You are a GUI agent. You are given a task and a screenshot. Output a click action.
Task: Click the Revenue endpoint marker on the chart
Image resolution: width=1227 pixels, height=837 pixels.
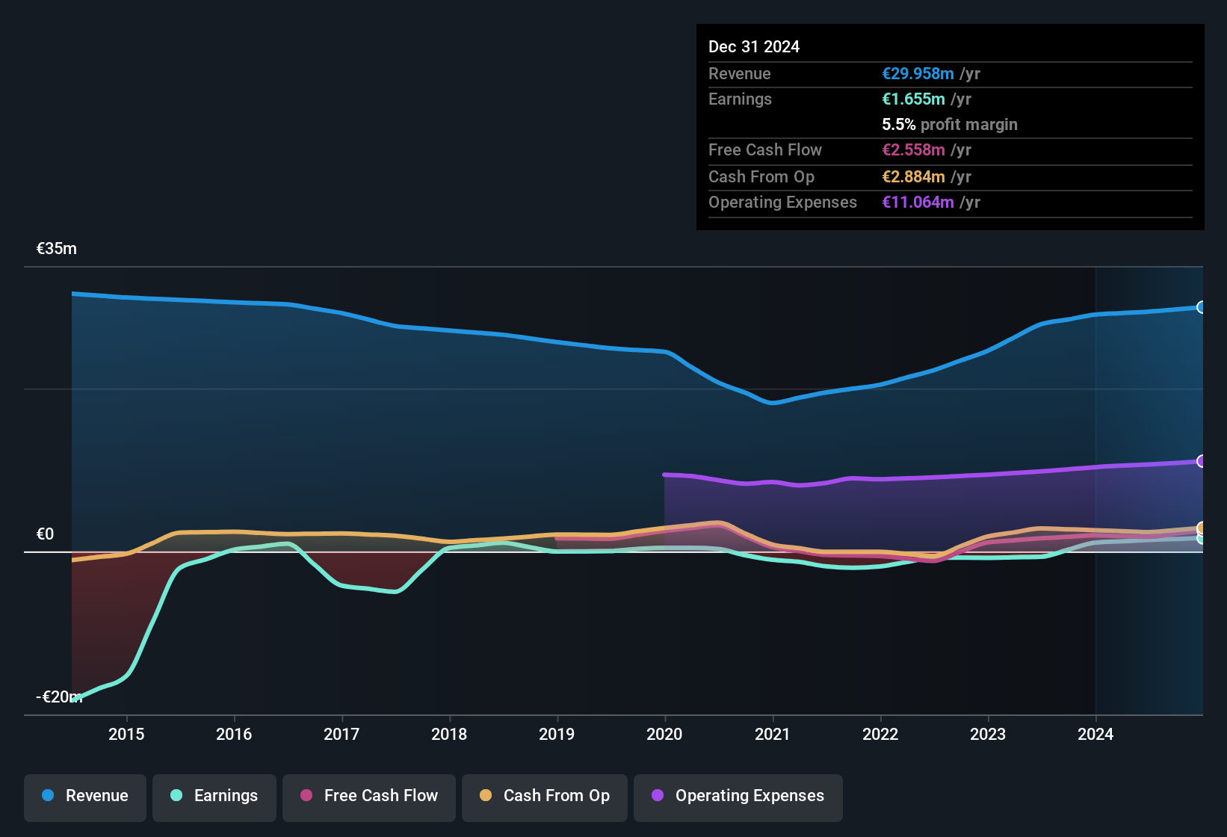pos(1201,307)
